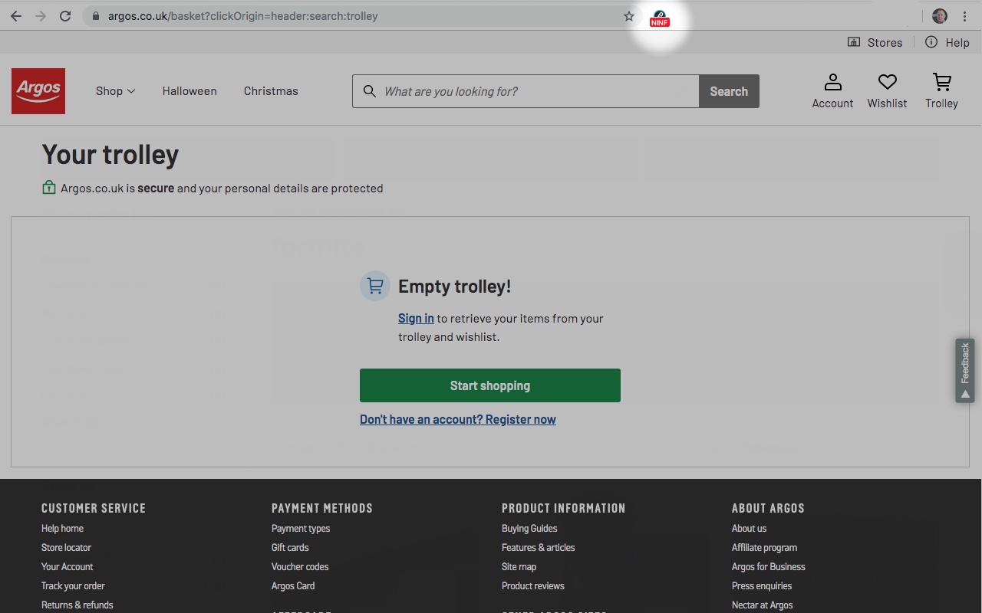Click the Sign in link
This screenshot has height=613, width=982.
pyautogui.click(x=416, y=318)
